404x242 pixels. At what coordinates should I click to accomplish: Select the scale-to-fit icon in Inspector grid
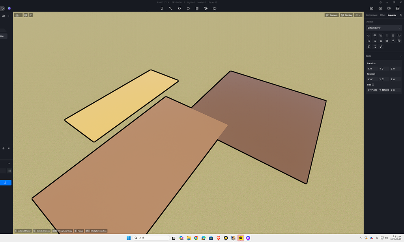375,46
